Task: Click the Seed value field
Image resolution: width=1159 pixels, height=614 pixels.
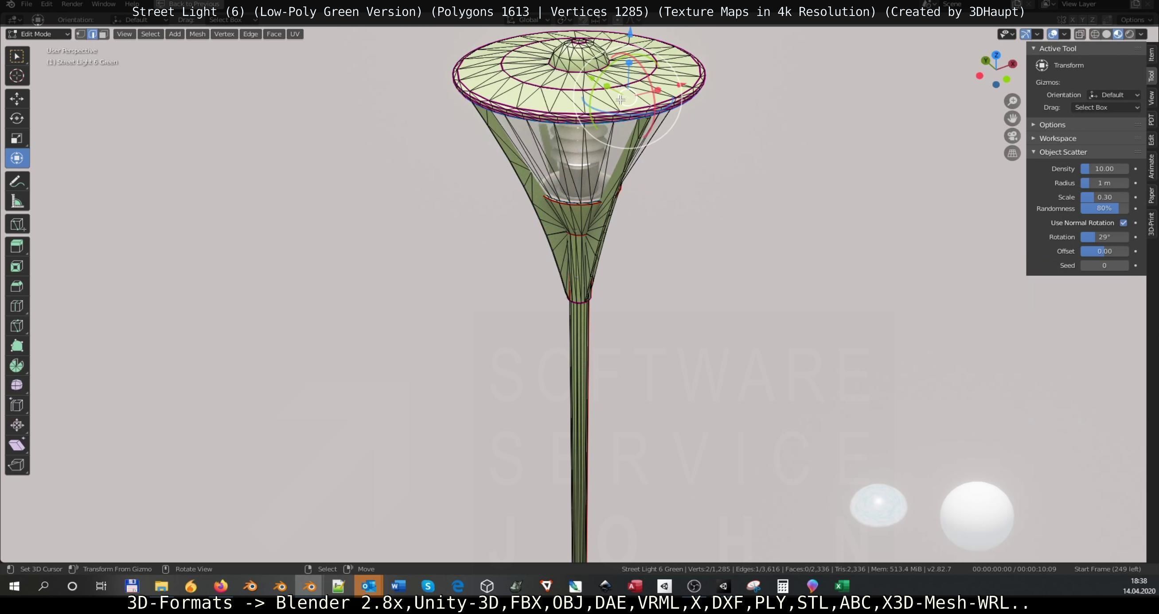Action: click(x=1104, y=266)
